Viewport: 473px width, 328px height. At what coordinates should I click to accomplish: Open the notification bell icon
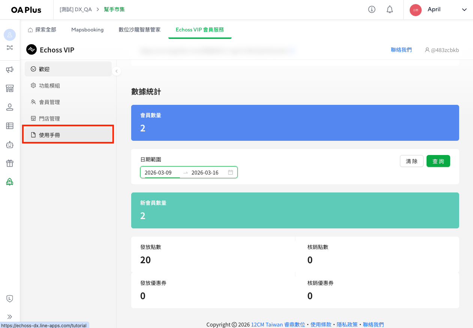pyautogui.click(x=390, y=9)
